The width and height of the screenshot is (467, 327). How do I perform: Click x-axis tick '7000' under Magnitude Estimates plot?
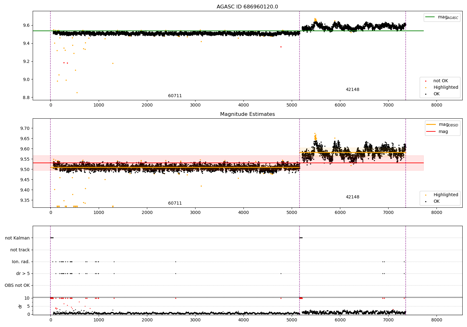pyautogui.click(x=388, y=213)
